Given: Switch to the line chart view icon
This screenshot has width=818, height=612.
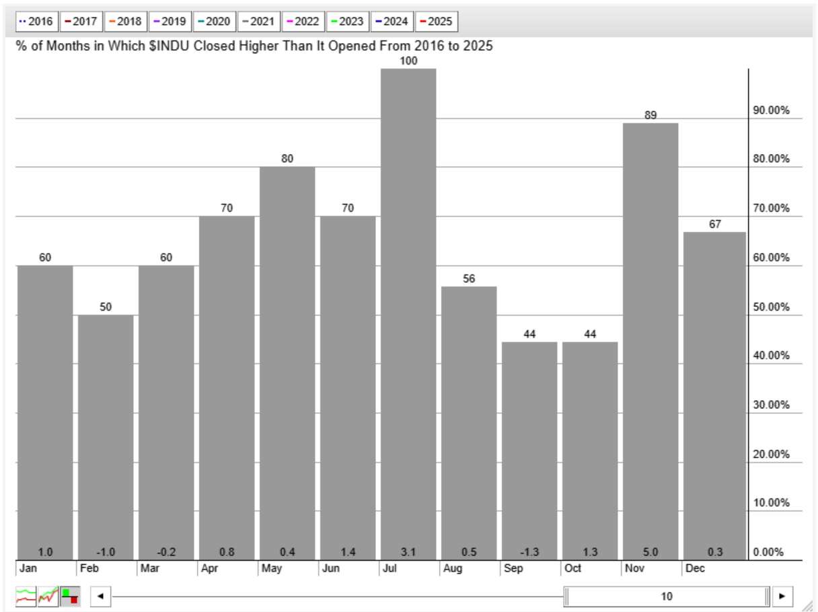Looking at the screenshot, I should [x=26, y=596].
